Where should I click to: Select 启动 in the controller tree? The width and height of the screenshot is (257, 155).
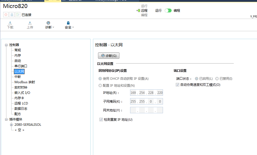coord(18,61)
